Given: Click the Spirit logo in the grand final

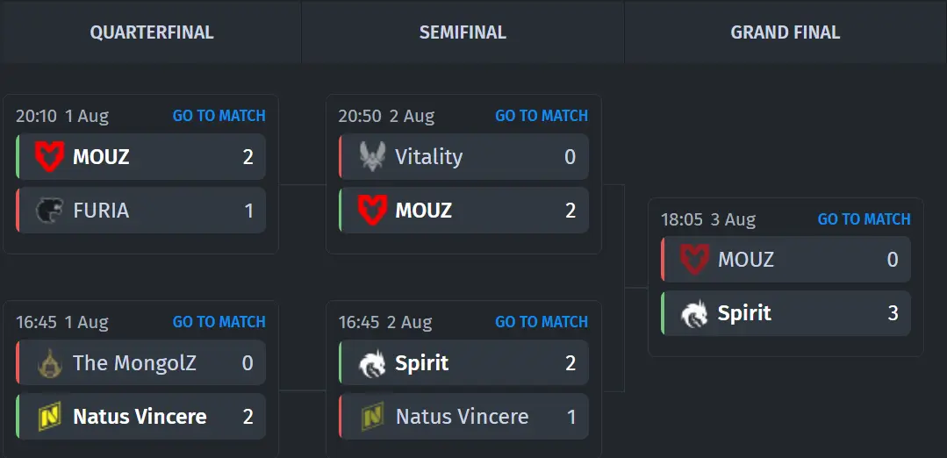Looking at the screenshot, I should (694, 314).
